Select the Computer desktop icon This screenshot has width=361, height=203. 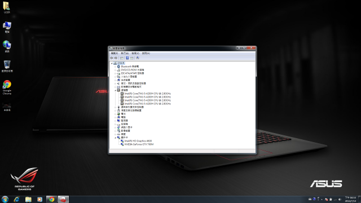click(x=7, y=27)
